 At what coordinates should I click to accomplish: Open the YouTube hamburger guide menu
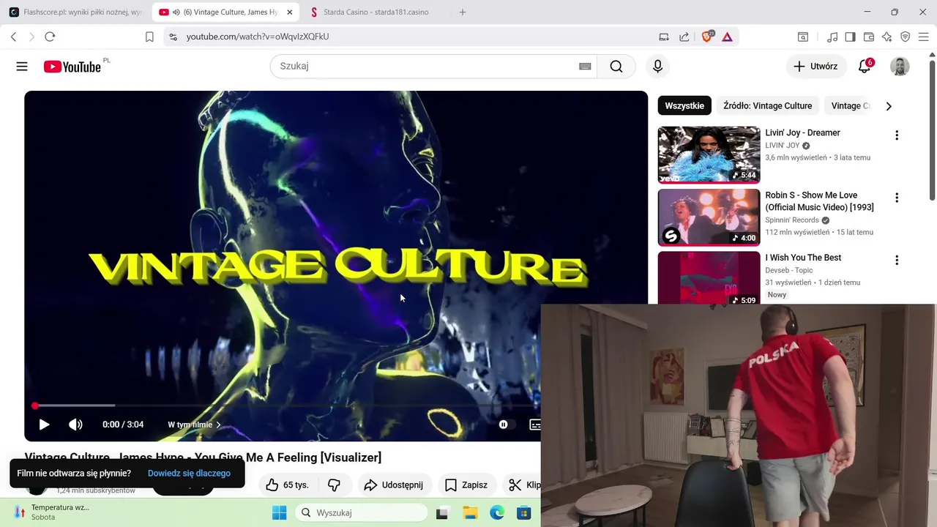pos(22,67)
